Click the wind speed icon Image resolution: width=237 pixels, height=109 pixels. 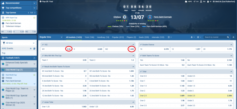pos(194,2)
